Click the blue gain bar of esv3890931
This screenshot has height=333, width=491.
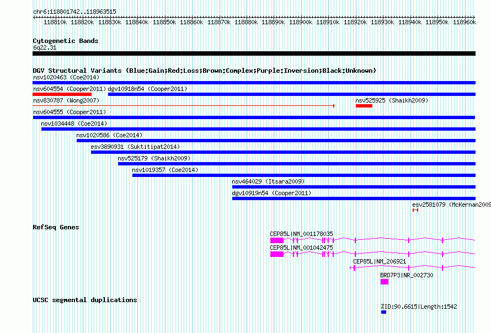[x=284, y=152]
